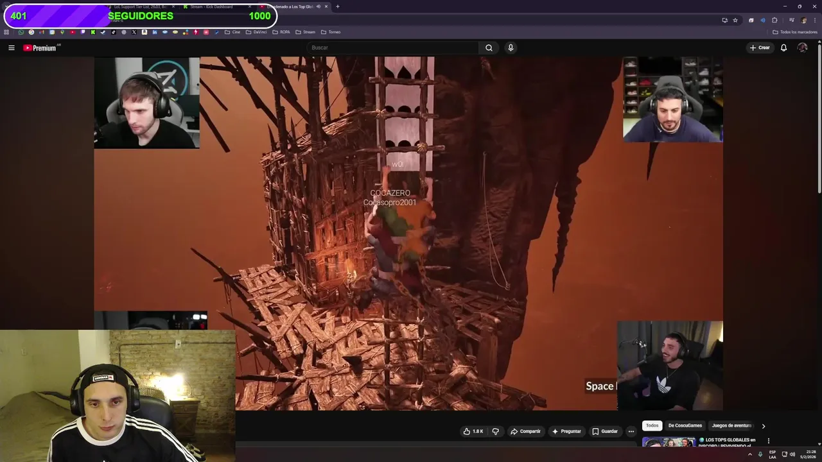Open Twitch bookmark icon
This screenshot has width=822, height=462.
[x=82, y=32]
